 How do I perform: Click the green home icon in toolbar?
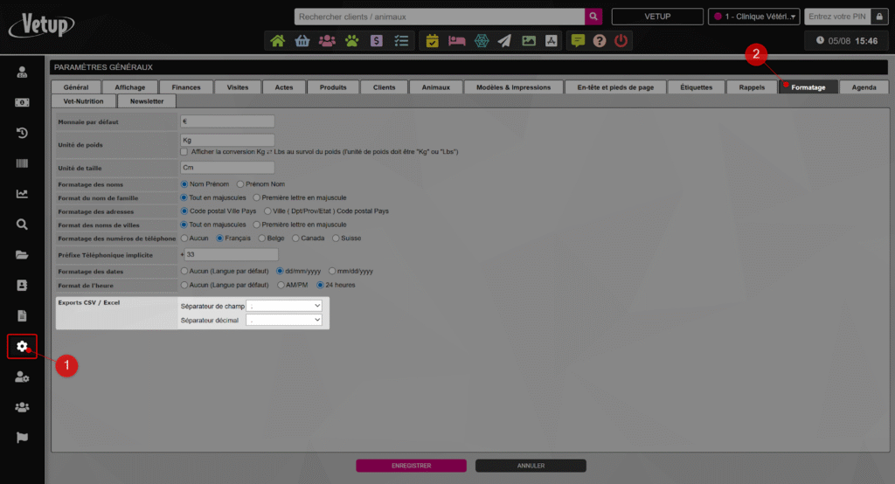[x=278, y=41]
